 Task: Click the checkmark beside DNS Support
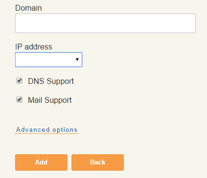tap(19, 81)
